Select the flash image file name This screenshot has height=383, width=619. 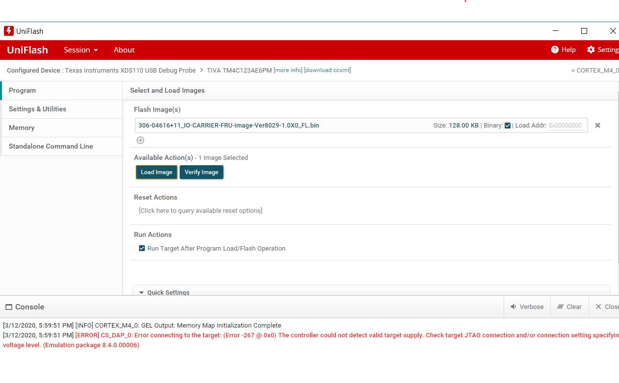pos(229,125)
